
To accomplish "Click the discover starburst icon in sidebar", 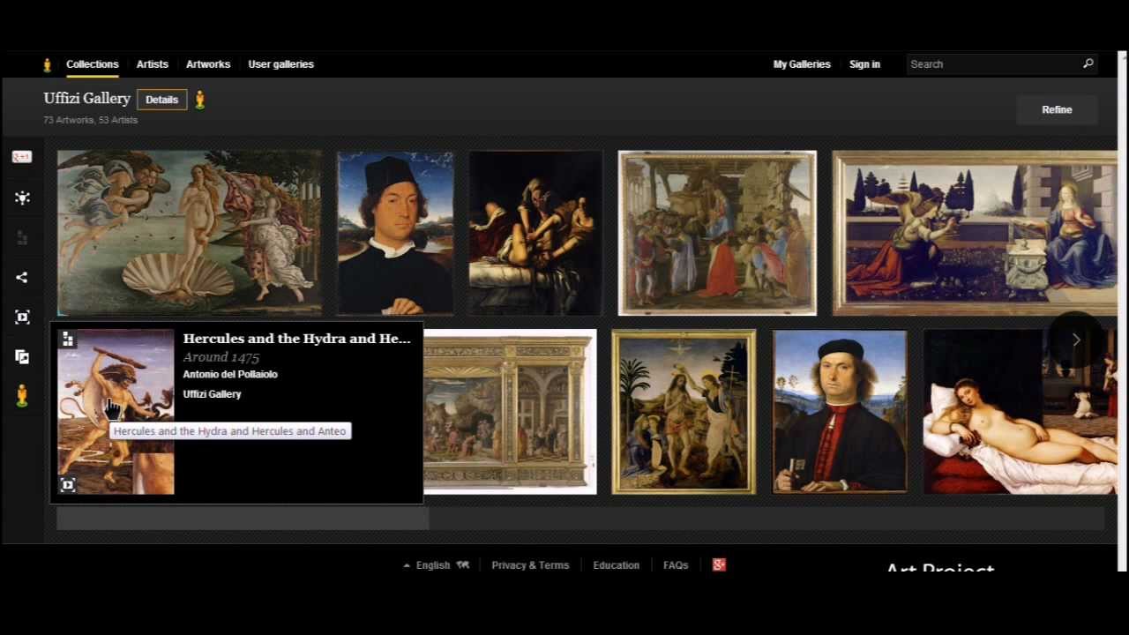I will click(22, 198).
